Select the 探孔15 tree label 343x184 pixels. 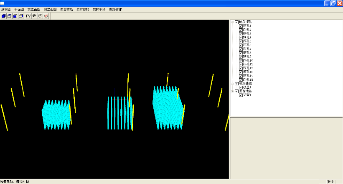pyautogui.click(x=248, y=80)
